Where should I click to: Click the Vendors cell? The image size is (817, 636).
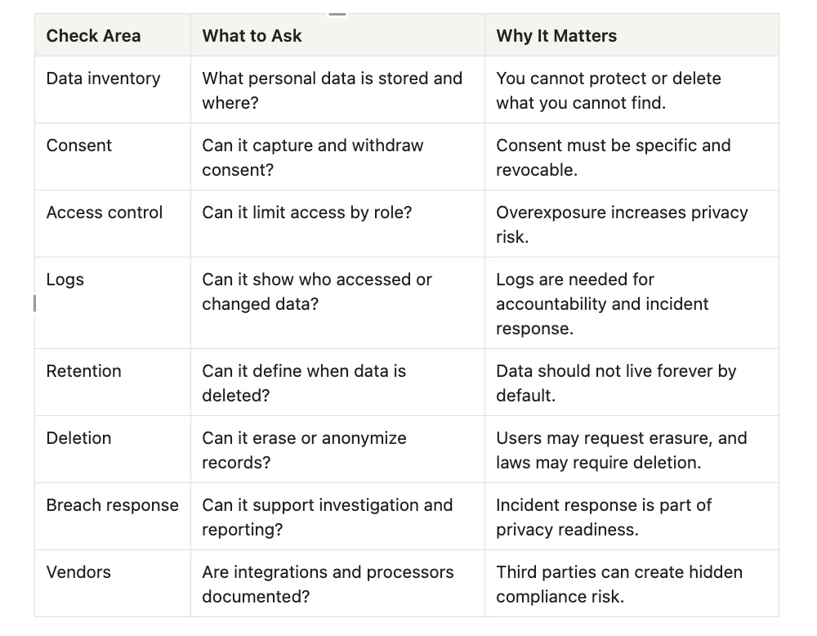[x=113, y=584]
